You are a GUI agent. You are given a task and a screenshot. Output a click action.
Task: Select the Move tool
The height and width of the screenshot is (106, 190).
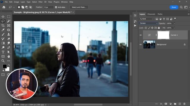(3, 16)
